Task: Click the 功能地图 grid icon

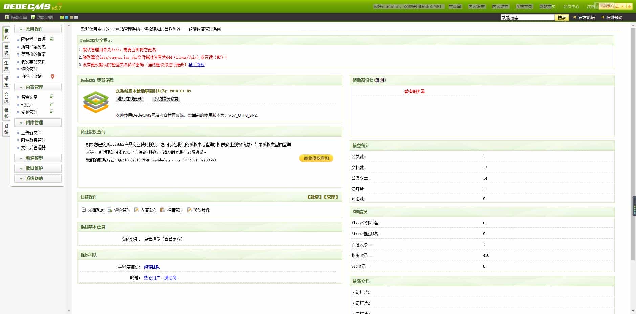Action: (33, 17)
